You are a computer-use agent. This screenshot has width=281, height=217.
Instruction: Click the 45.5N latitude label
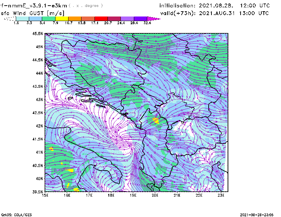point(38,33)
